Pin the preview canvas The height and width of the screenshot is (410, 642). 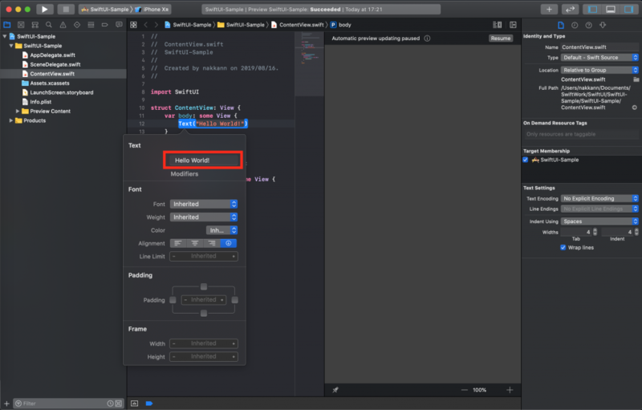[x=335, y=390]
